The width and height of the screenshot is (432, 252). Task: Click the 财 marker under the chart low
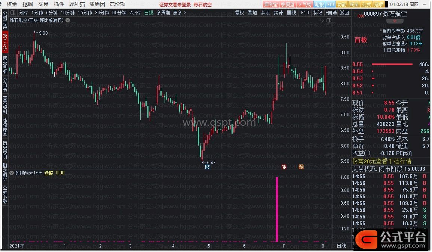[208, 167]
